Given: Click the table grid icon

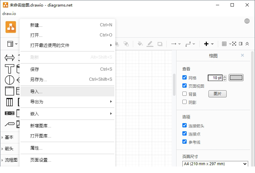Looking at the screenshot, I should [x=224, y=44].
